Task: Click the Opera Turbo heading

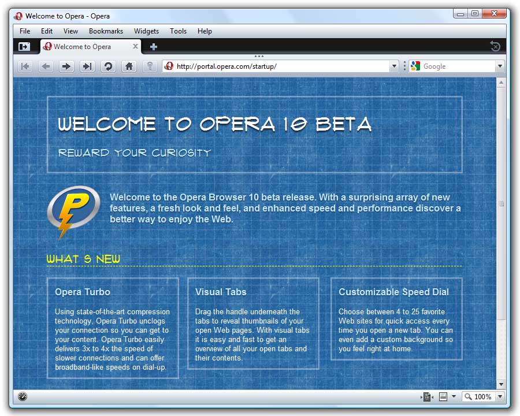Action: [x=83, y=292]
